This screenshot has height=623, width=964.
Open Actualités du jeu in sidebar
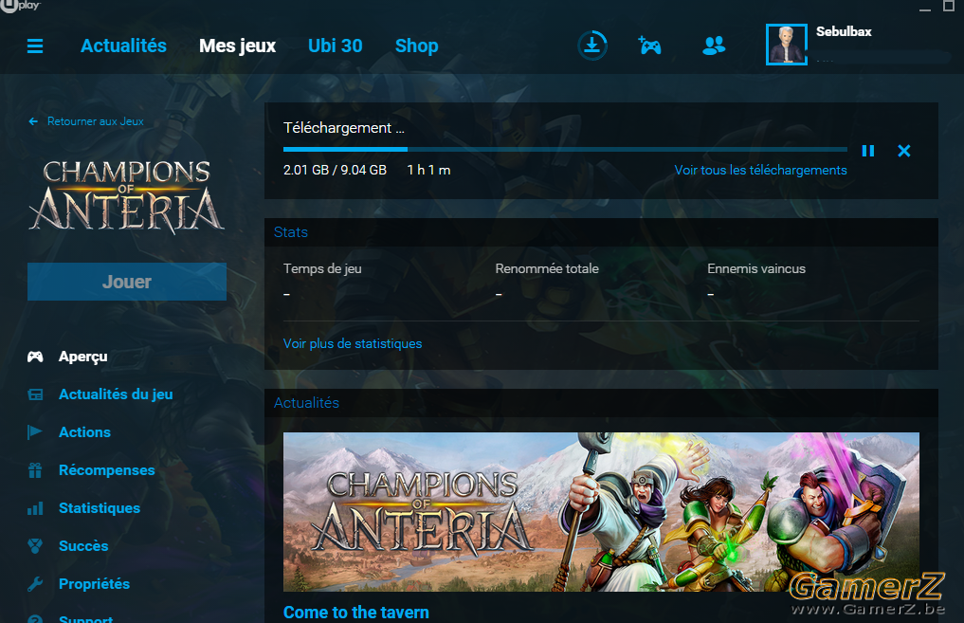pos(116,394)
